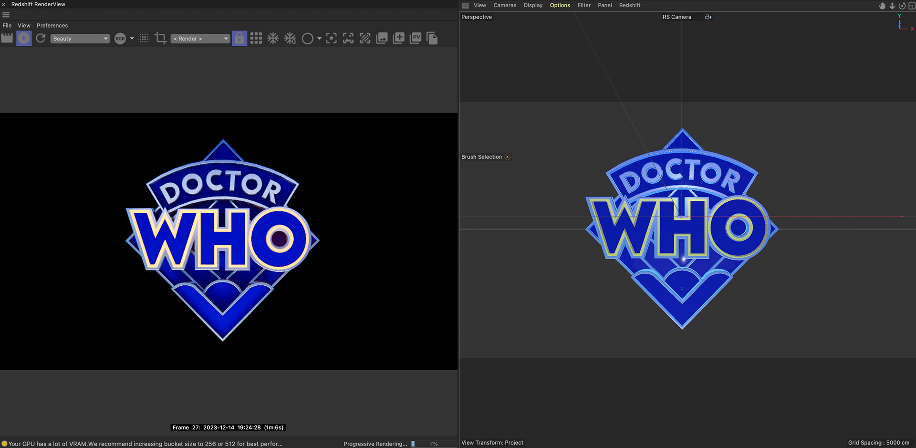Toggle the IPR play button
916x448 pixels.
pyautogui.click(x=24, y=38)
